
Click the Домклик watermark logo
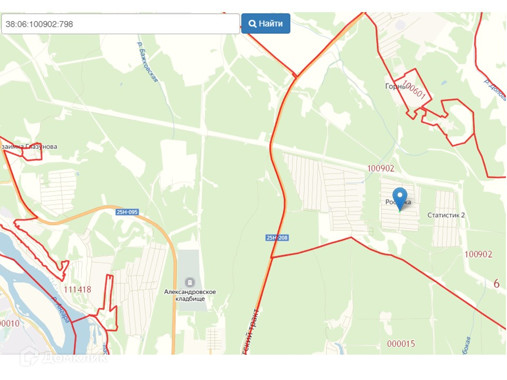(x=64, y=357)
